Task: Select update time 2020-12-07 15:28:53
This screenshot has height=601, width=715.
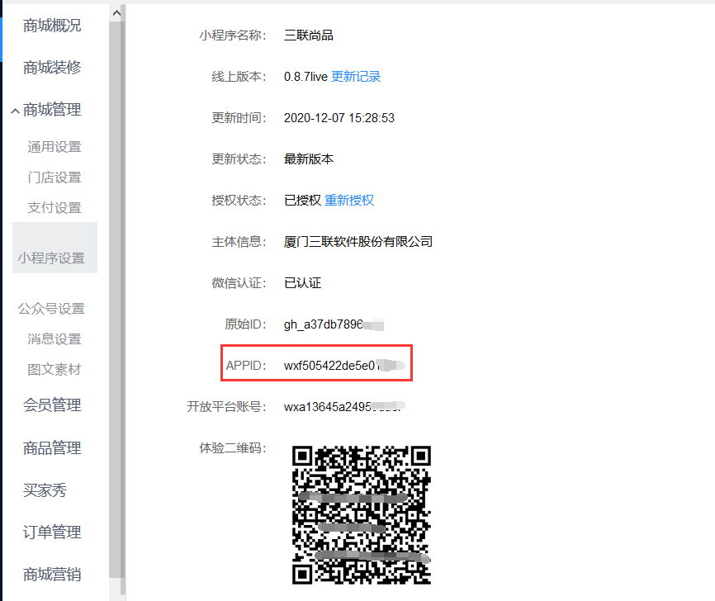Action: coord(339,118)
